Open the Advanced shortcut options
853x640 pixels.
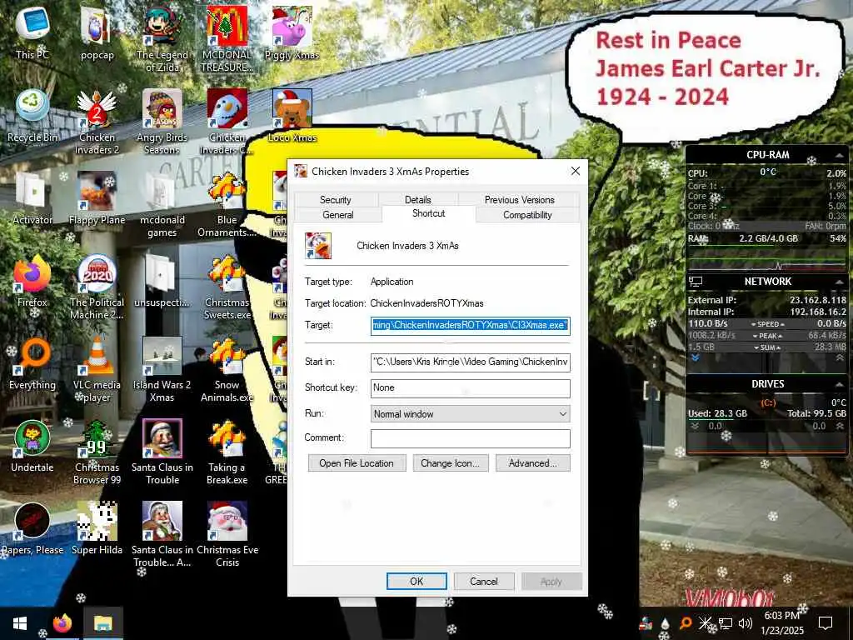tap(532, 463)
